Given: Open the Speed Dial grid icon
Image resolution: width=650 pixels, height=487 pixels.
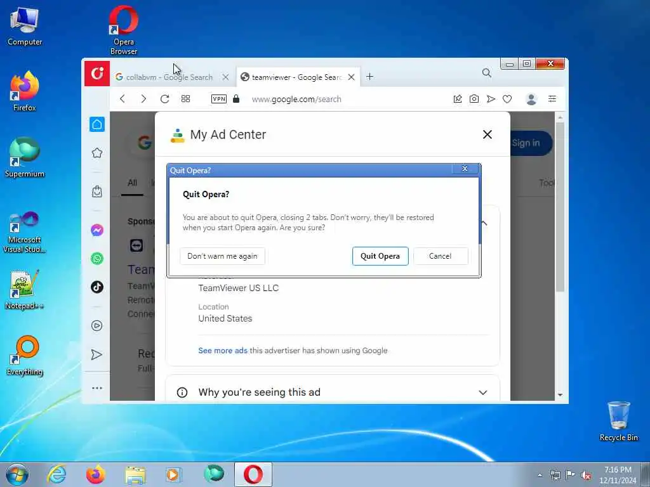Looking at the screenshot, I should [186, 98].
